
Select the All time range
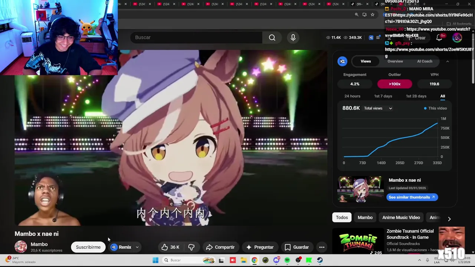click(x=443, y=96)
